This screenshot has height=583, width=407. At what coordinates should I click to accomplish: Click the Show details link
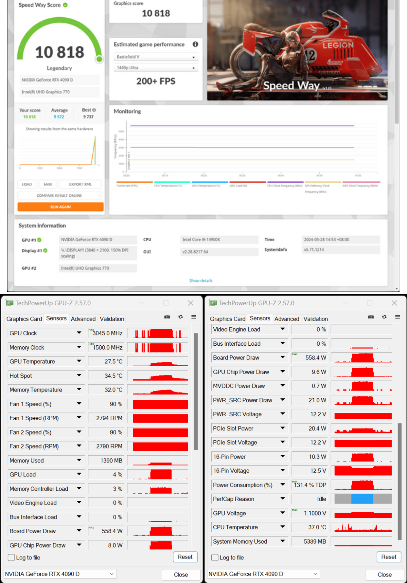[x=201, y=281]
